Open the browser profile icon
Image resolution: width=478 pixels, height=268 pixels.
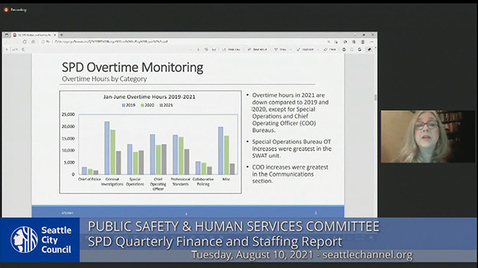[x=363, y=42]
